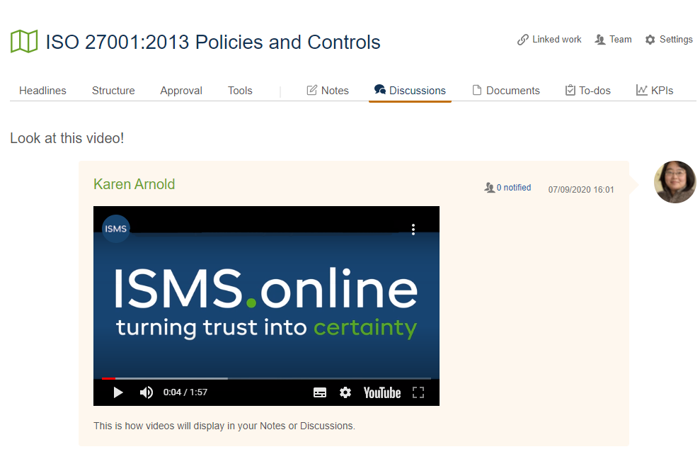This screenshot has width=700, height=476.
Task: Open the Settings gear menu
Action: click(651, 39)
